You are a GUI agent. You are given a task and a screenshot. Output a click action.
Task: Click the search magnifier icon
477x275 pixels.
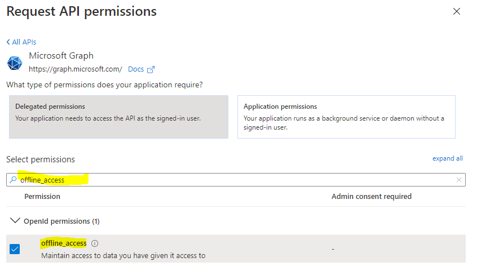pos(13,180)
